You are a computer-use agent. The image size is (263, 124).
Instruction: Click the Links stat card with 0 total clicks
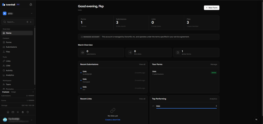[166, 23]
